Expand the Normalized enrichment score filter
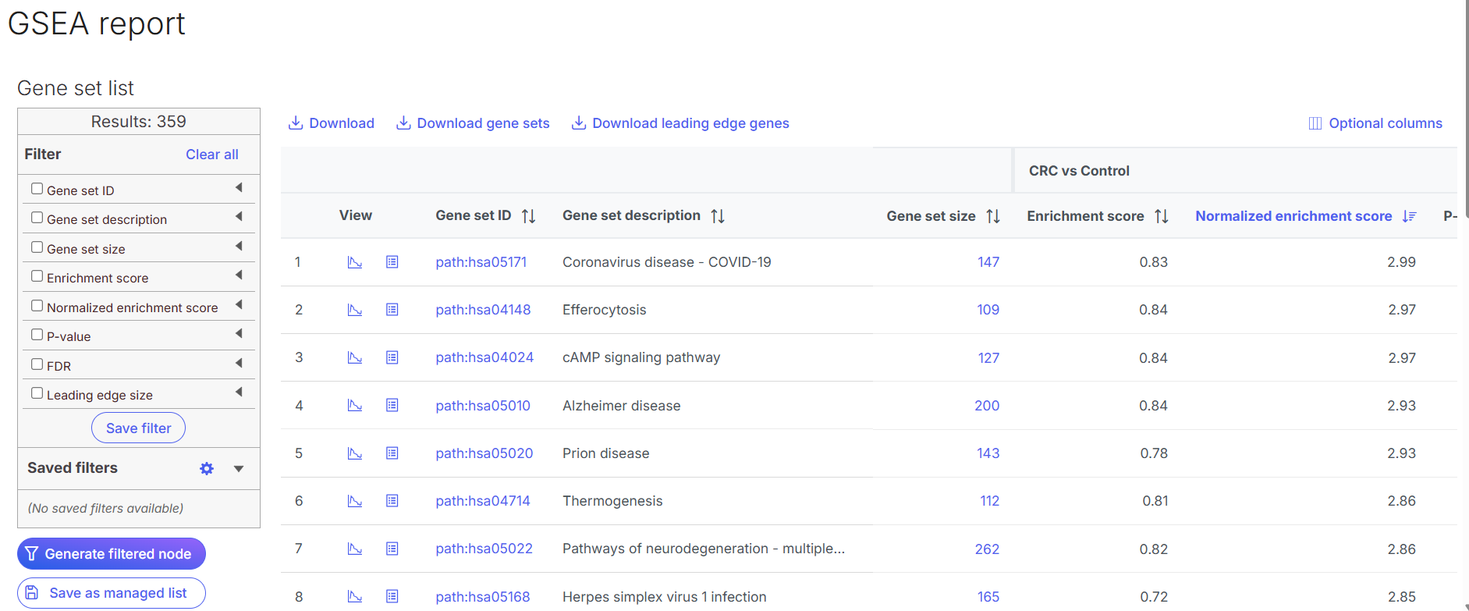Image resolution: width=1469 pixels, height=611 pixels. [x=239, y=305]
